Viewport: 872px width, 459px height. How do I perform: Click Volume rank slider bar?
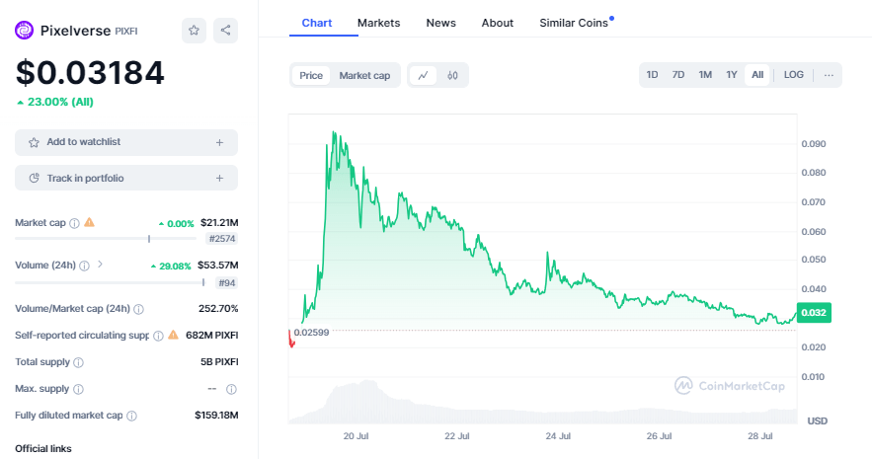point(111,283)
